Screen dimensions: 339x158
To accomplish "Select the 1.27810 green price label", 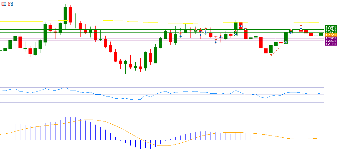I will [x=331, y=27].
